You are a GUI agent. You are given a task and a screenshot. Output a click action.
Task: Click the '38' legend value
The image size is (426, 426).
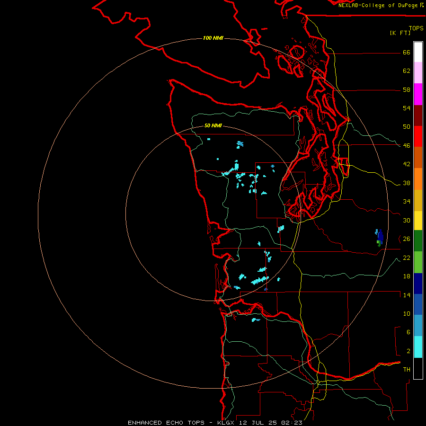click(x=407, y=183)
